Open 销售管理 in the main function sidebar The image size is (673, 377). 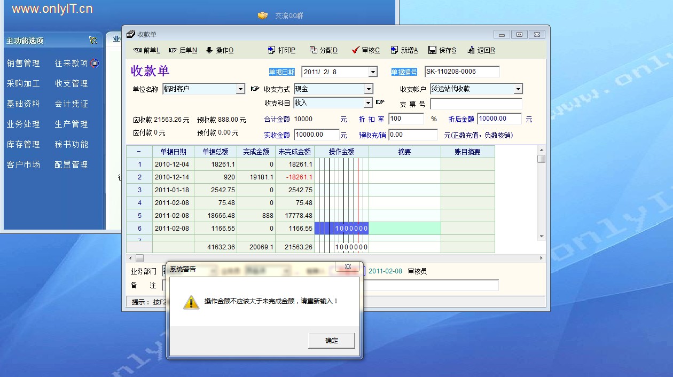click(23, 63)
